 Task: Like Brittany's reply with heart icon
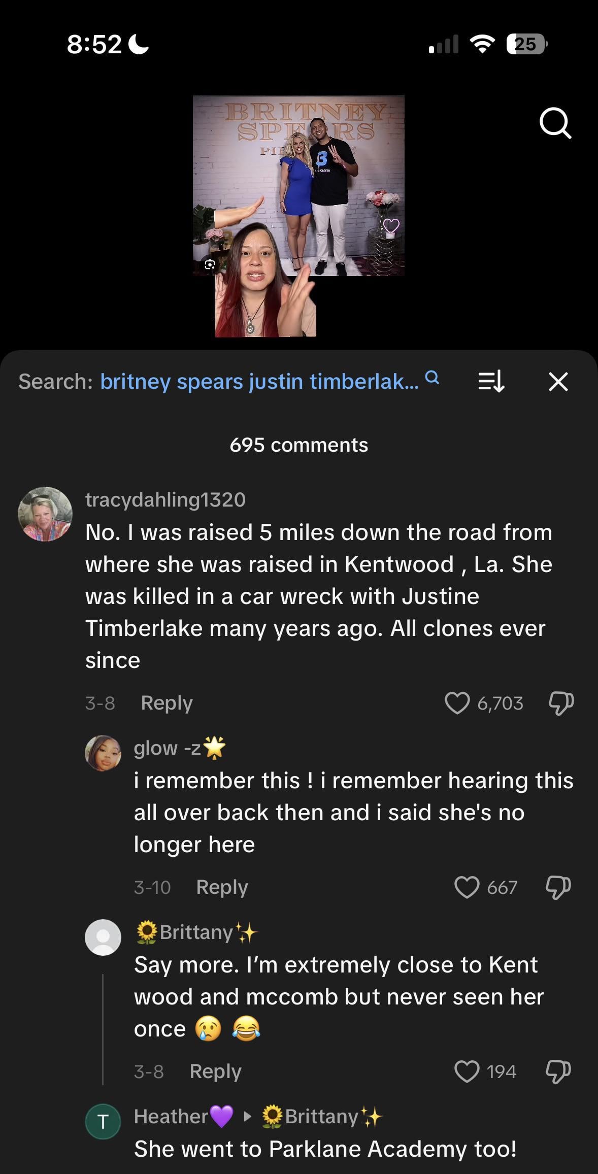(467, 1071)
